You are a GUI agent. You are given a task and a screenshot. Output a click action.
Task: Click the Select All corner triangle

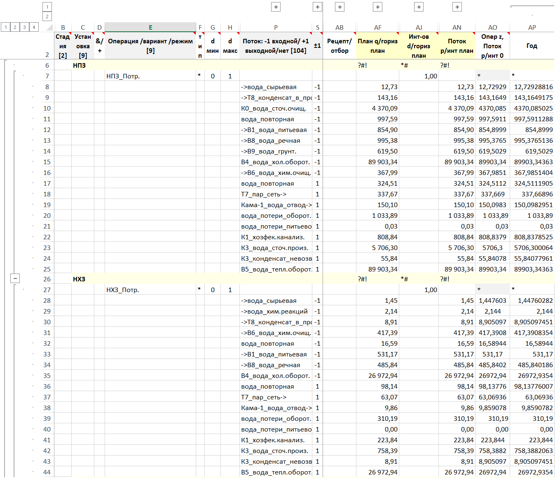click(x=49, y=28)
